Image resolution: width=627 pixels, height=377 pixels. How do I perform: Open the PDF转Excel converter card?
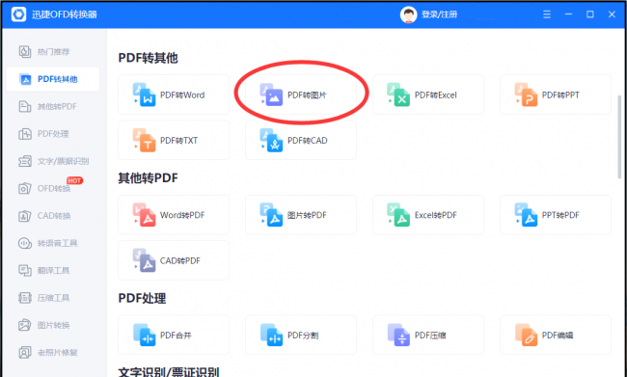point(428,94)
